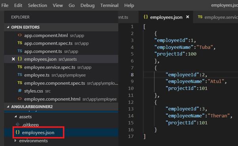The height and width of the screenshot is (146, 238).
Task: Click the closing bracket on line 17
Action: [x=145, y=137]
